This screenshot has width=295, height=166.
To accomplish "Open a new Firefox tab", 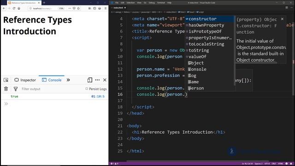I will [44, 3].
